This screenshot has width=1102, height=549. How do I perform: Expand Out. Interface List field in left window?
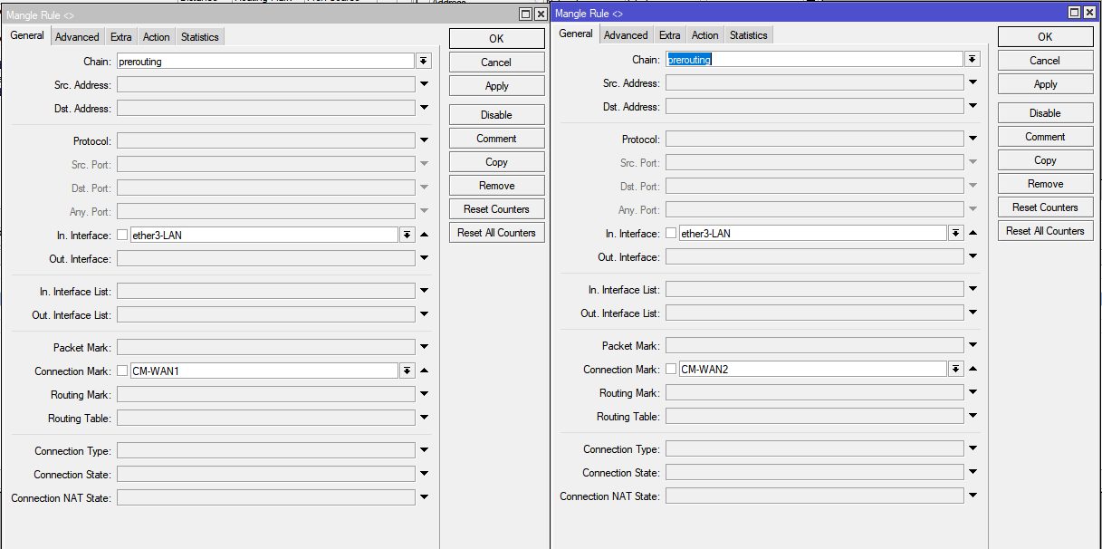[424, 315]
